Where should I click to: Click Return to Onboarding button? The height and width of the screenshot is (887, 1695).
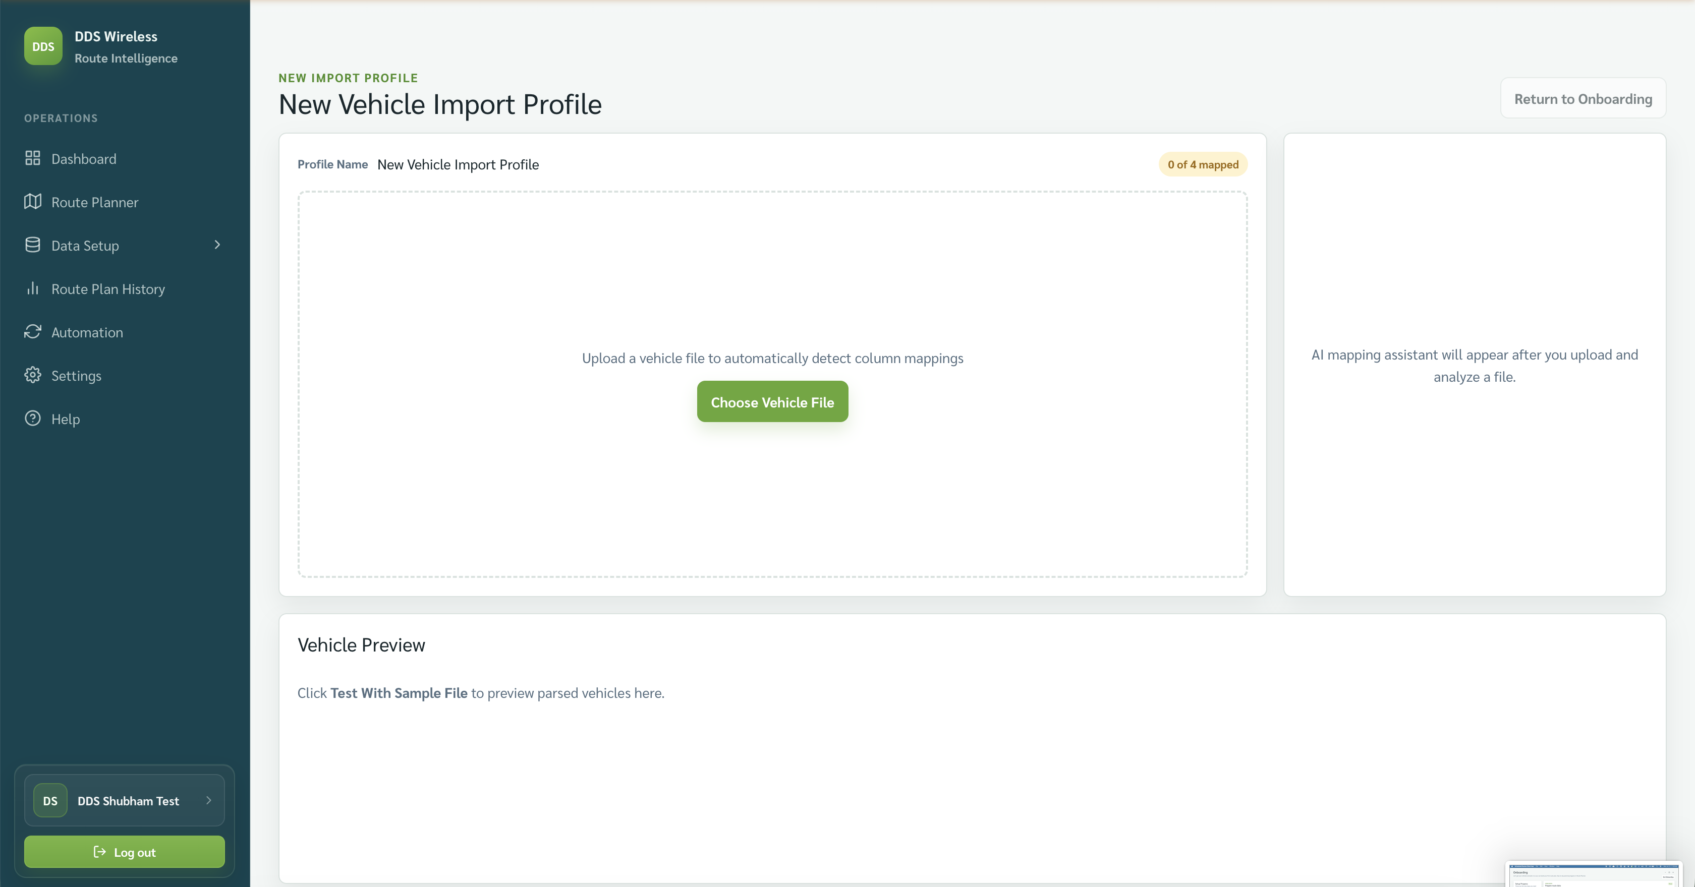tap(1583, 99)
